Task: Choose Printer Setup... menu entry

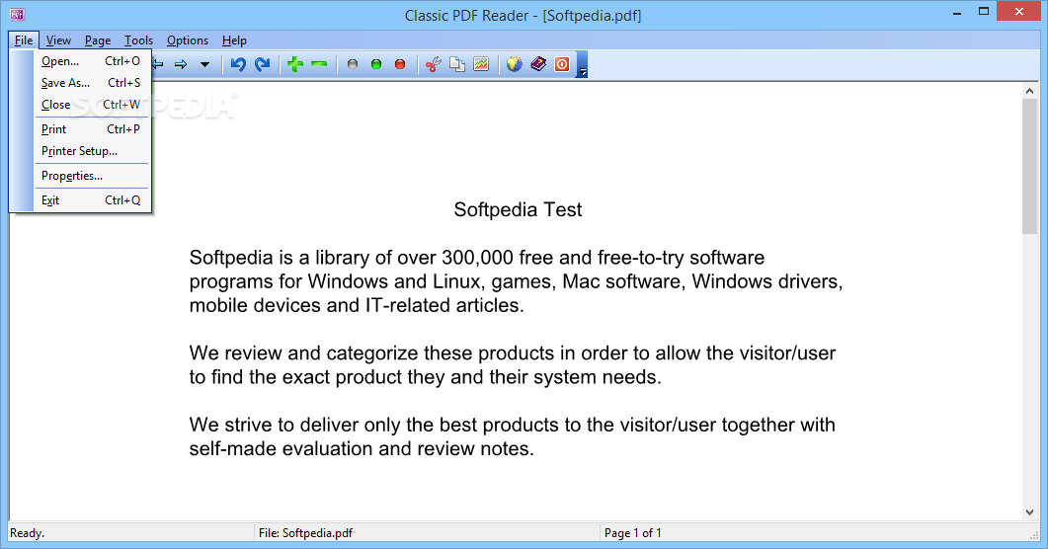Action: click(x=92, y=151)
